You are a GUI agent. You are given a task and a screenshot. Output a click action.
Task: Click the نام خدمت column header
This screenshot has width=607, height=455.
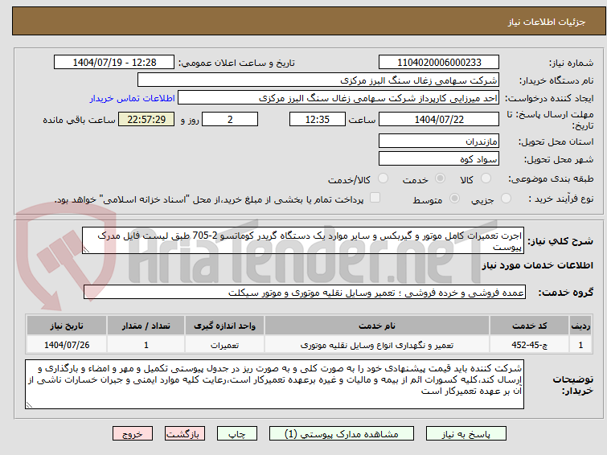(x=377, y=326)
